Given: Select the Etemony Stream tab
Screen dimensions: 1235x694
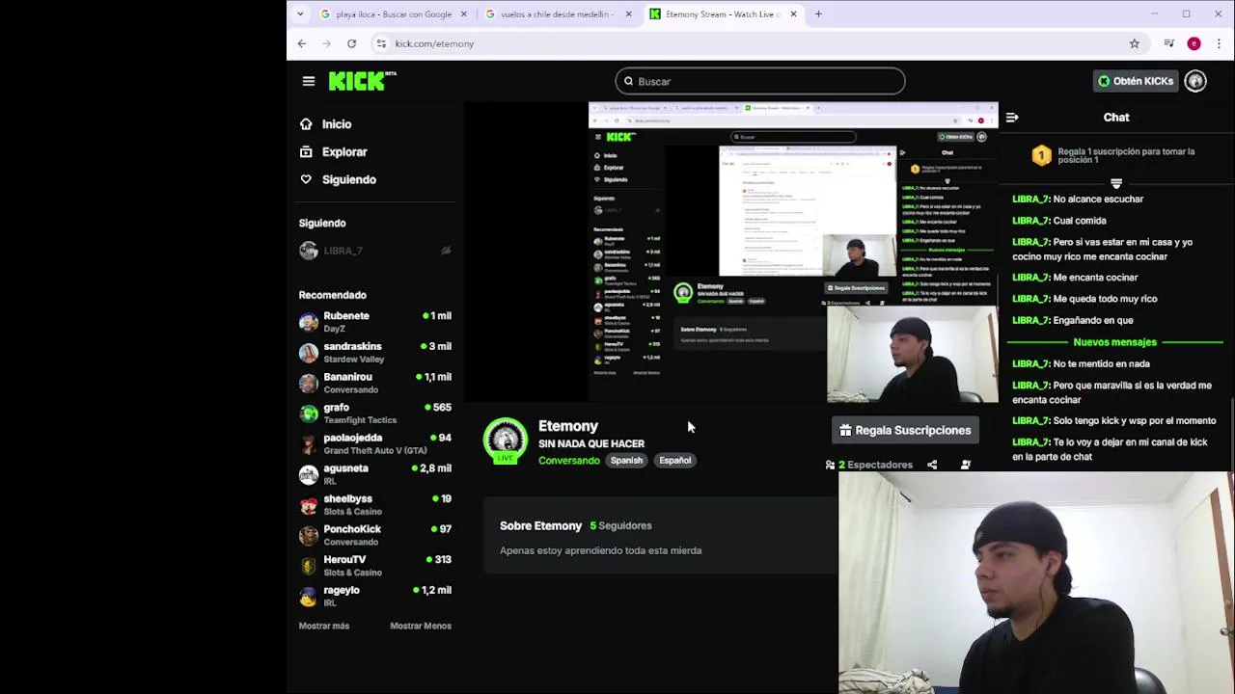Looking at the screenshot, I should pyautogui.click(x=722, y=13).
